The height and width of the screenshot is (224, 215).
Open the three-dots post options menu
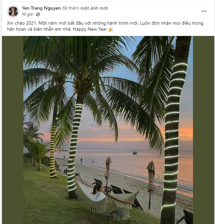[204, 11]
